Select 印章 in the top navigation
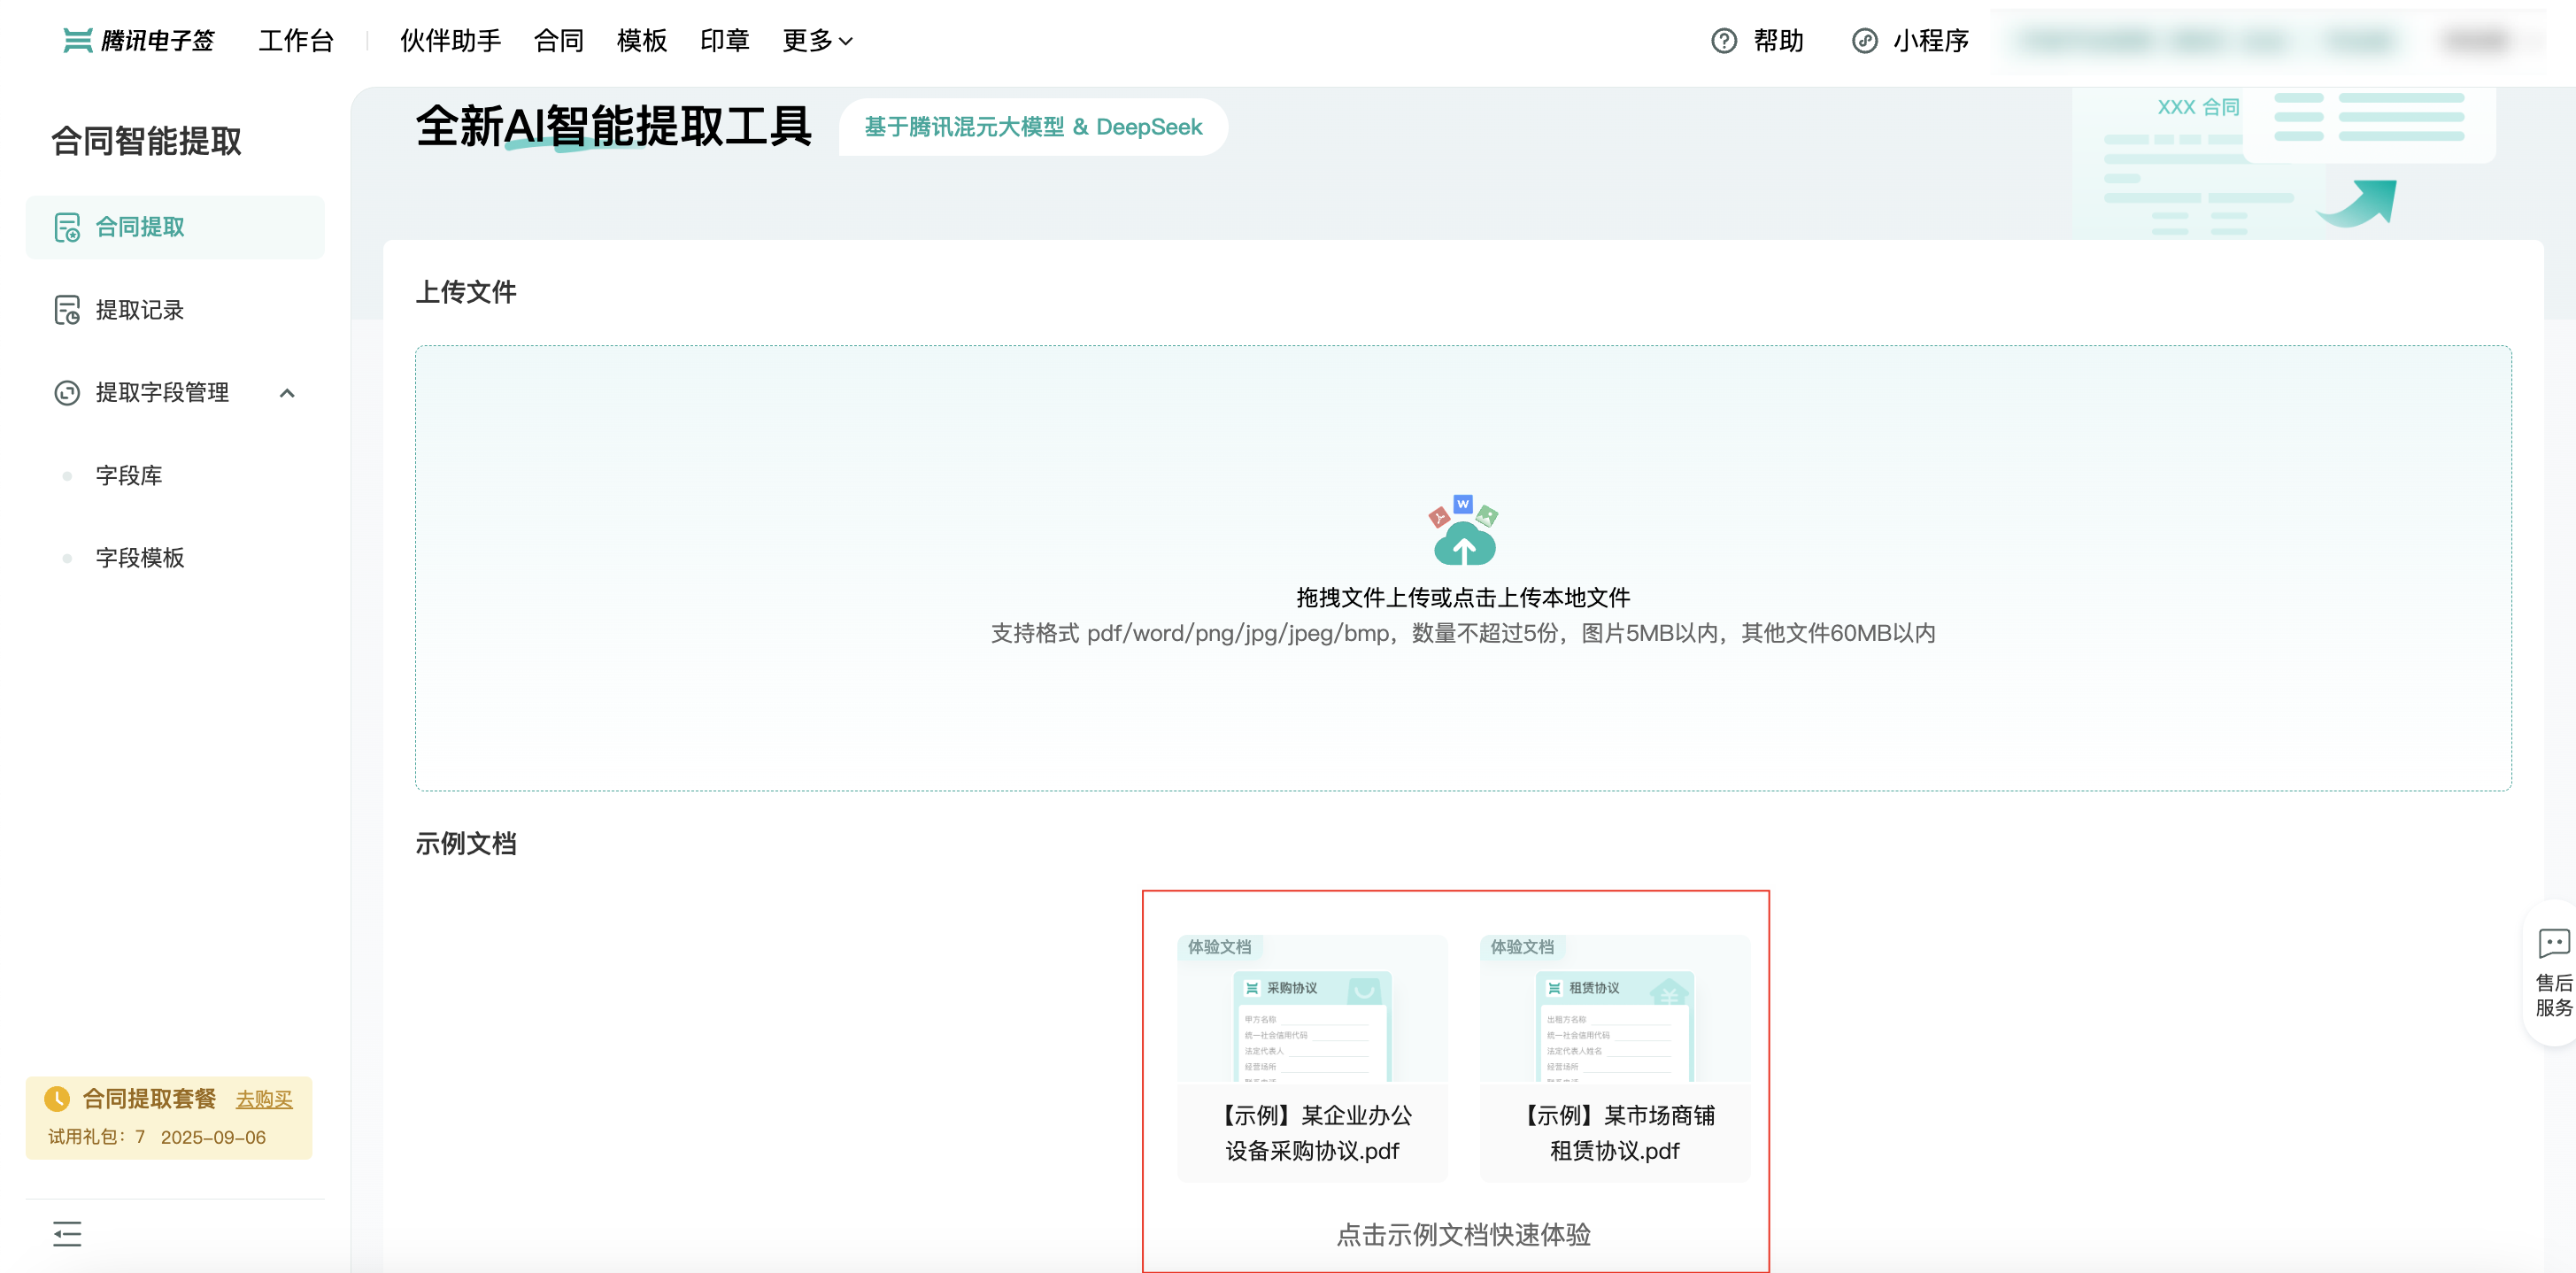2576x1273 pixels. point(724,41)
